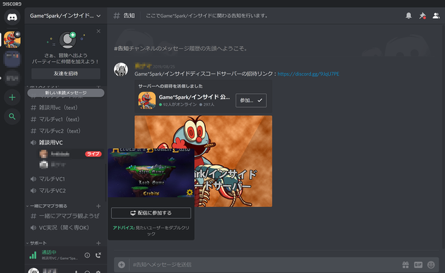Viewport: 445px width, 273px height.
Task: Click the 友達を招待 button
Action: click(65, 74)
